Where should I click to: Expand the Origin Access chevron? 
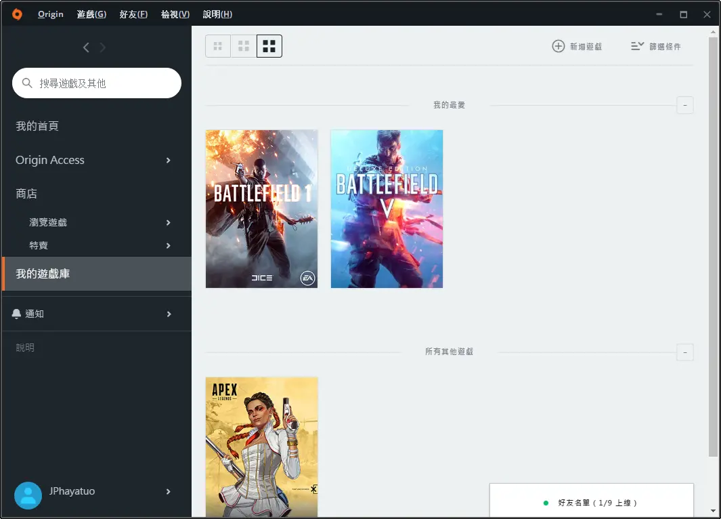coord(169,160)
